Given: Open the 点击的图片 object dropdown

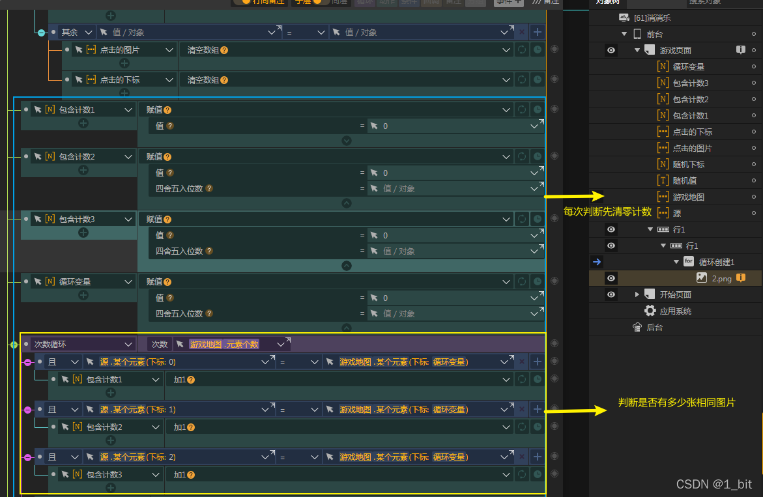Looking at the screenshot, I should click(169, 50).
